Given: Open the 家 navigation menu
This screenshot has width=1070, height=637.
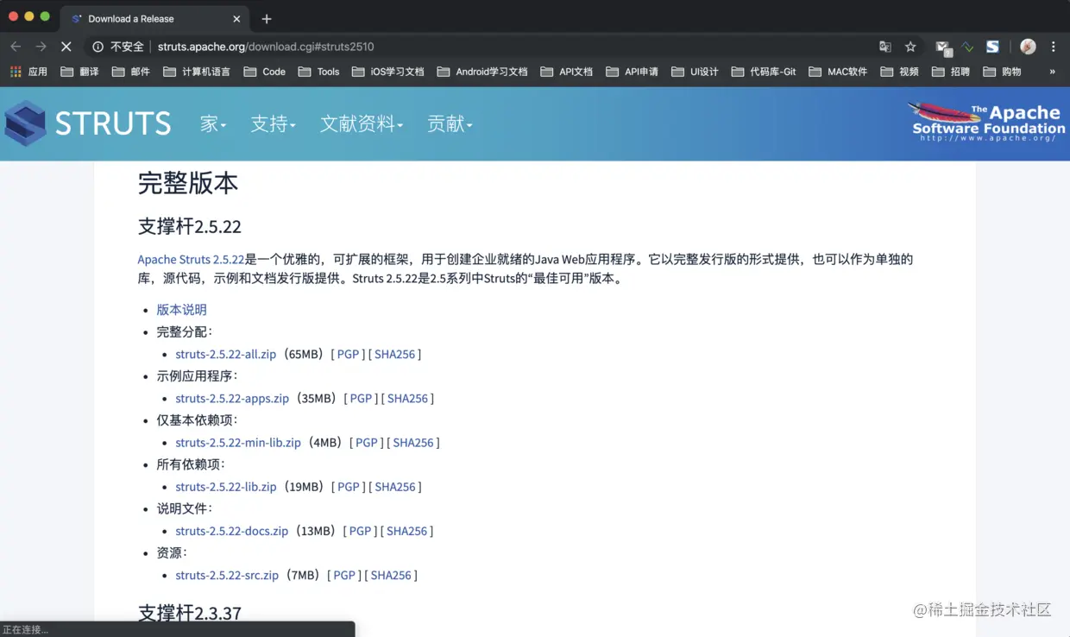Looking at the screenshot, I should 211,124.
